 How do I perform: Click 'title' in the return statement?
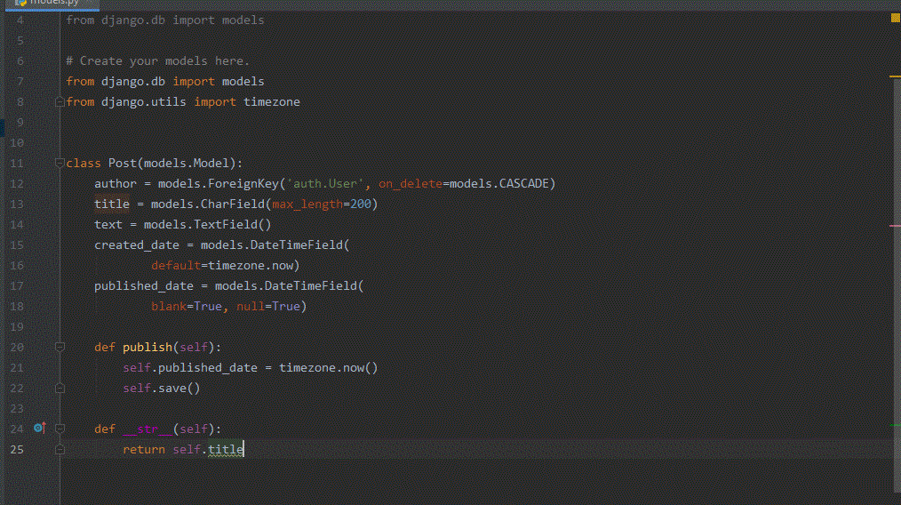click(x=226, y=449)
